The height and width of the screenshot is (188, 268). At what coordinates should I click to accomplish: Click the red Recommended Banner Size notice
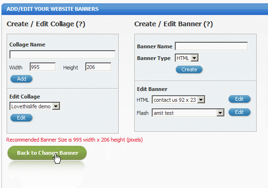[x=74, y=140]
